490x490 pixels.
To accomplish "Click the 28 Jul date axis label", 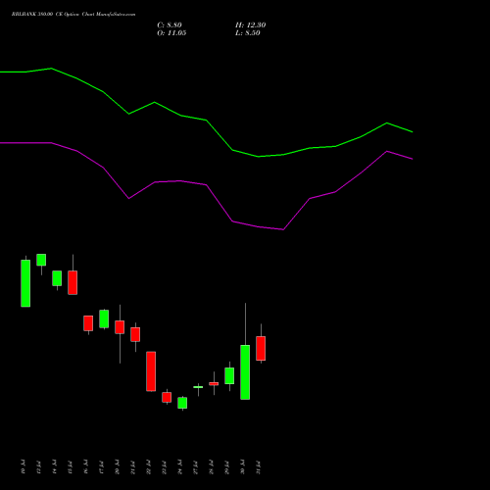I will tap(211, 466).
